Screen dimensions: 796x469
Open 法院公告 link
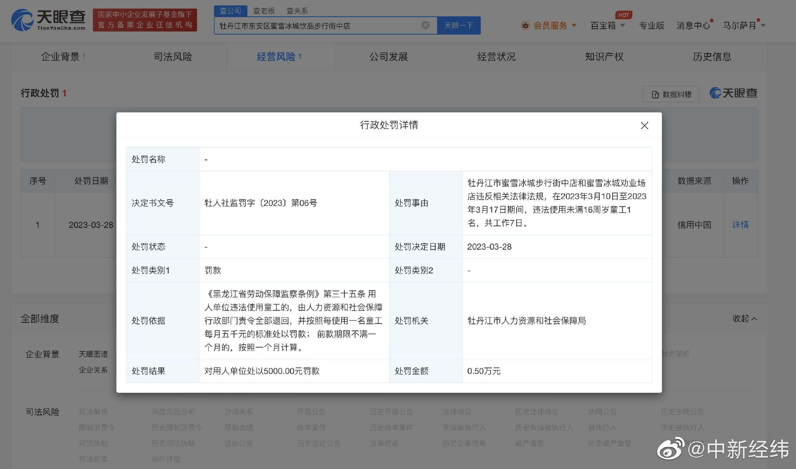click(x=602, y=411)
